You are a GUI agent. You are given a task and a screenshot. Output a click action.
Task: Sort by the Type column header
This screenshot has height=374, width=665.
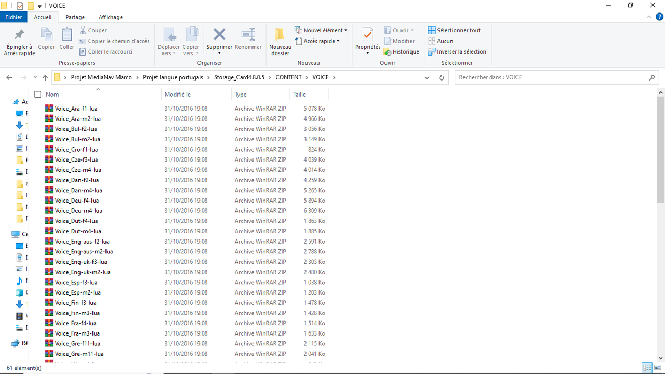point(260,95)
